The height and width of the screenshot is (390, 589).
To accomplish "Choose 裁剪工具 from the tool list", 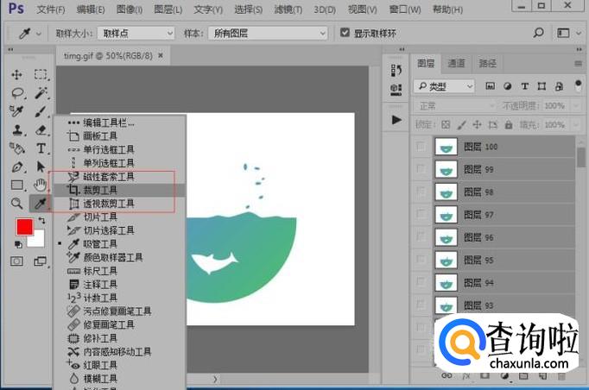I will [99, 190].
